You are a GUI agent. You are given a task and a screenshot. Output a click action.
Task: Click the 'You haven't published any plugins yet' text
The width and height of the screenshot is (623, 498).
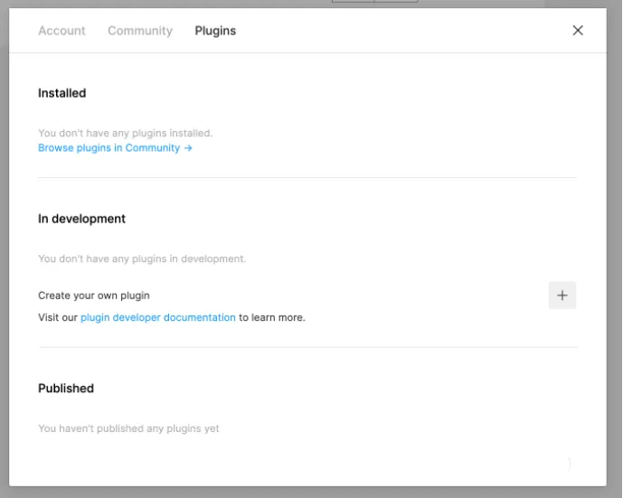[128, 428]
